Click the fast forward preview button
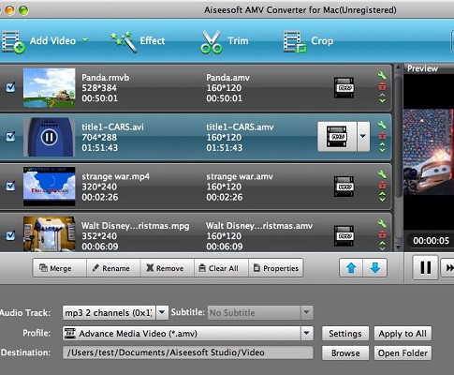This screenshot has height=375, width=454. (x=447, y=268)
